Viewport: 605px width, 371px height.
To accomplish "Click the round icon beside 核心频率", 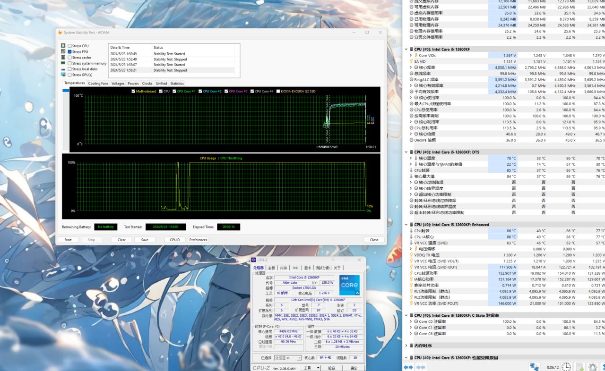I will (x=416, y=67).
